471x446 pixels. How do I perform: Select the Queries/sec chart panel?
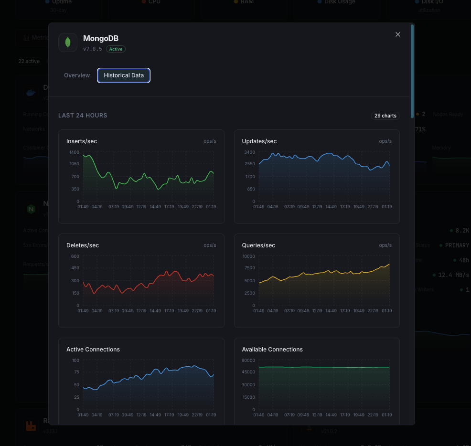coord(317,280)
